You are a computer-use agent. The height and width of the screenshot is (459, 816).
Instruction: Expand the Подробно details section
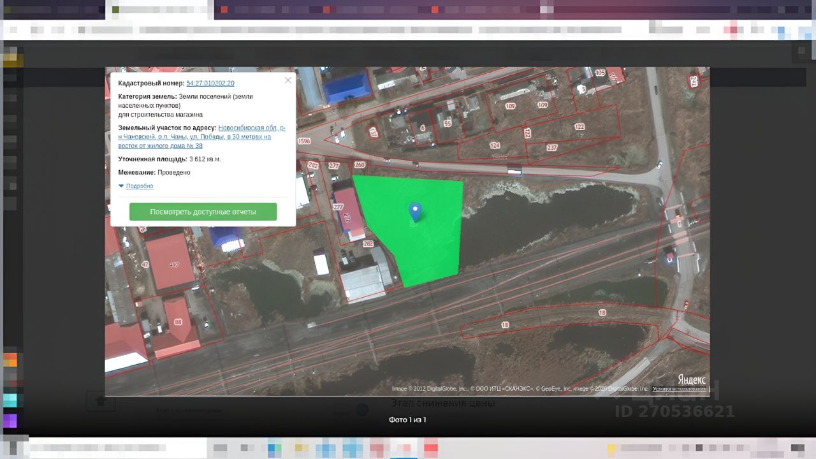click(x=139, y=186)
